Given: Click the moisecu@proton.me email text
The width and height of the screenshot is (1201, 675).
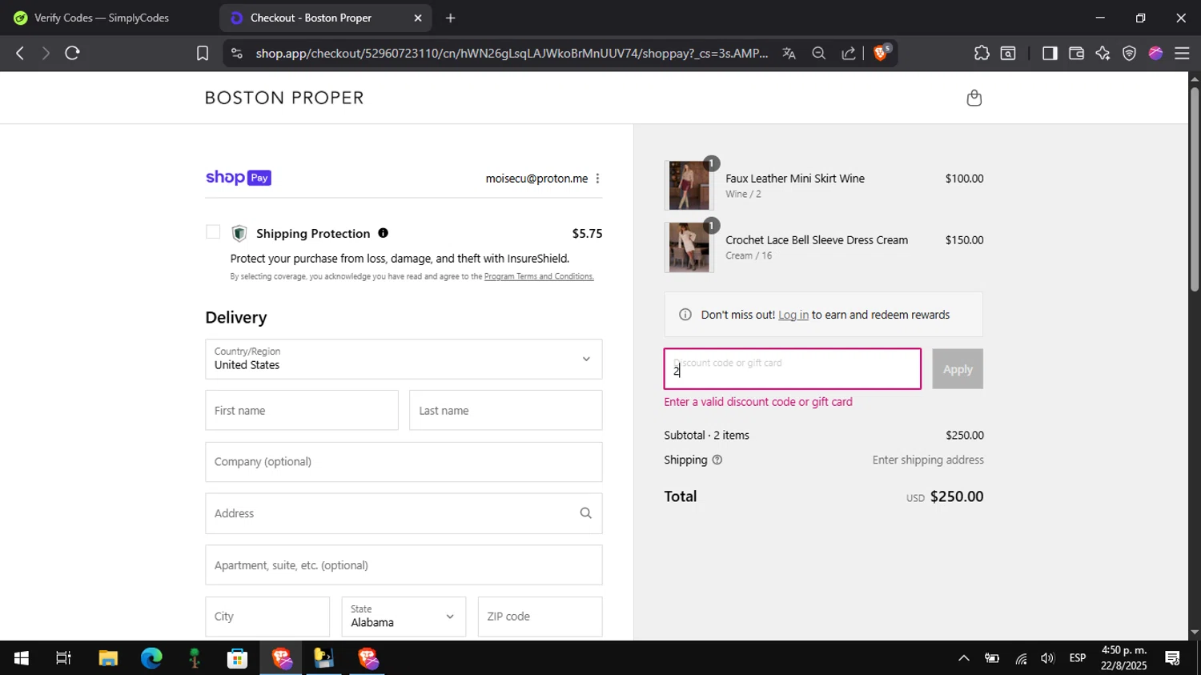Looking at the screenshot, I should coord(536,179).
